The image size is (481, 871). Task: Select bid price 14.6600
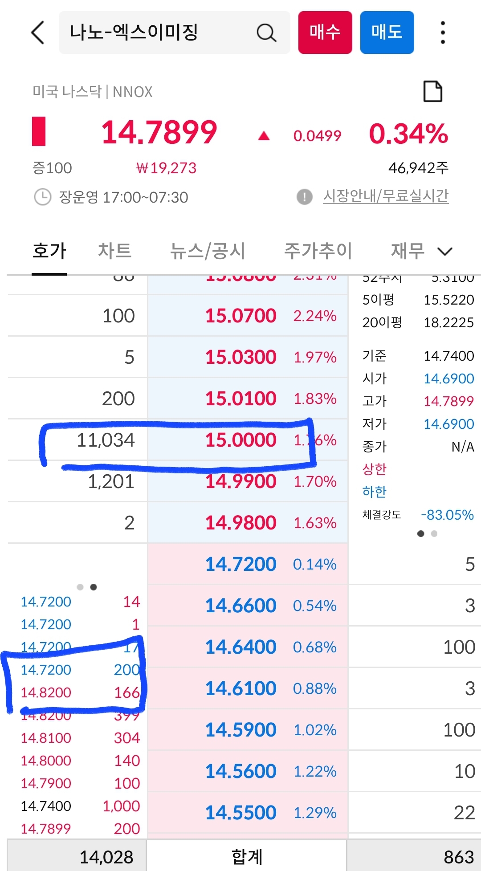tap(240, 606)
